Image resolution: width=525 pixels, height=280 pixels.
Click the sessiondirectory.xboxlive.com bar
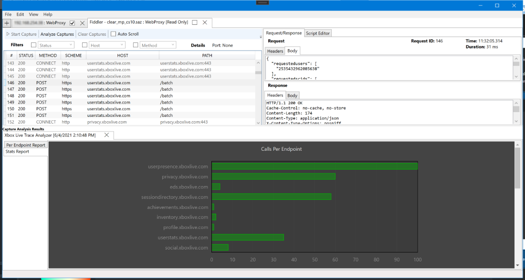[x=272, y=197]
